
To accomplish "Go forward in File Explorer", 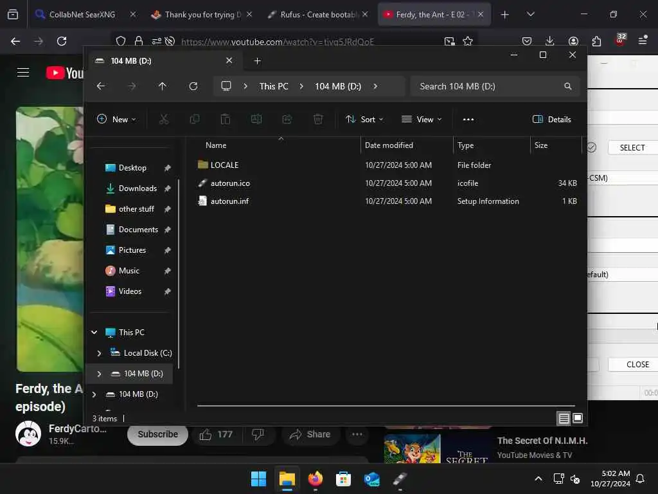I will tap(132, 86).
